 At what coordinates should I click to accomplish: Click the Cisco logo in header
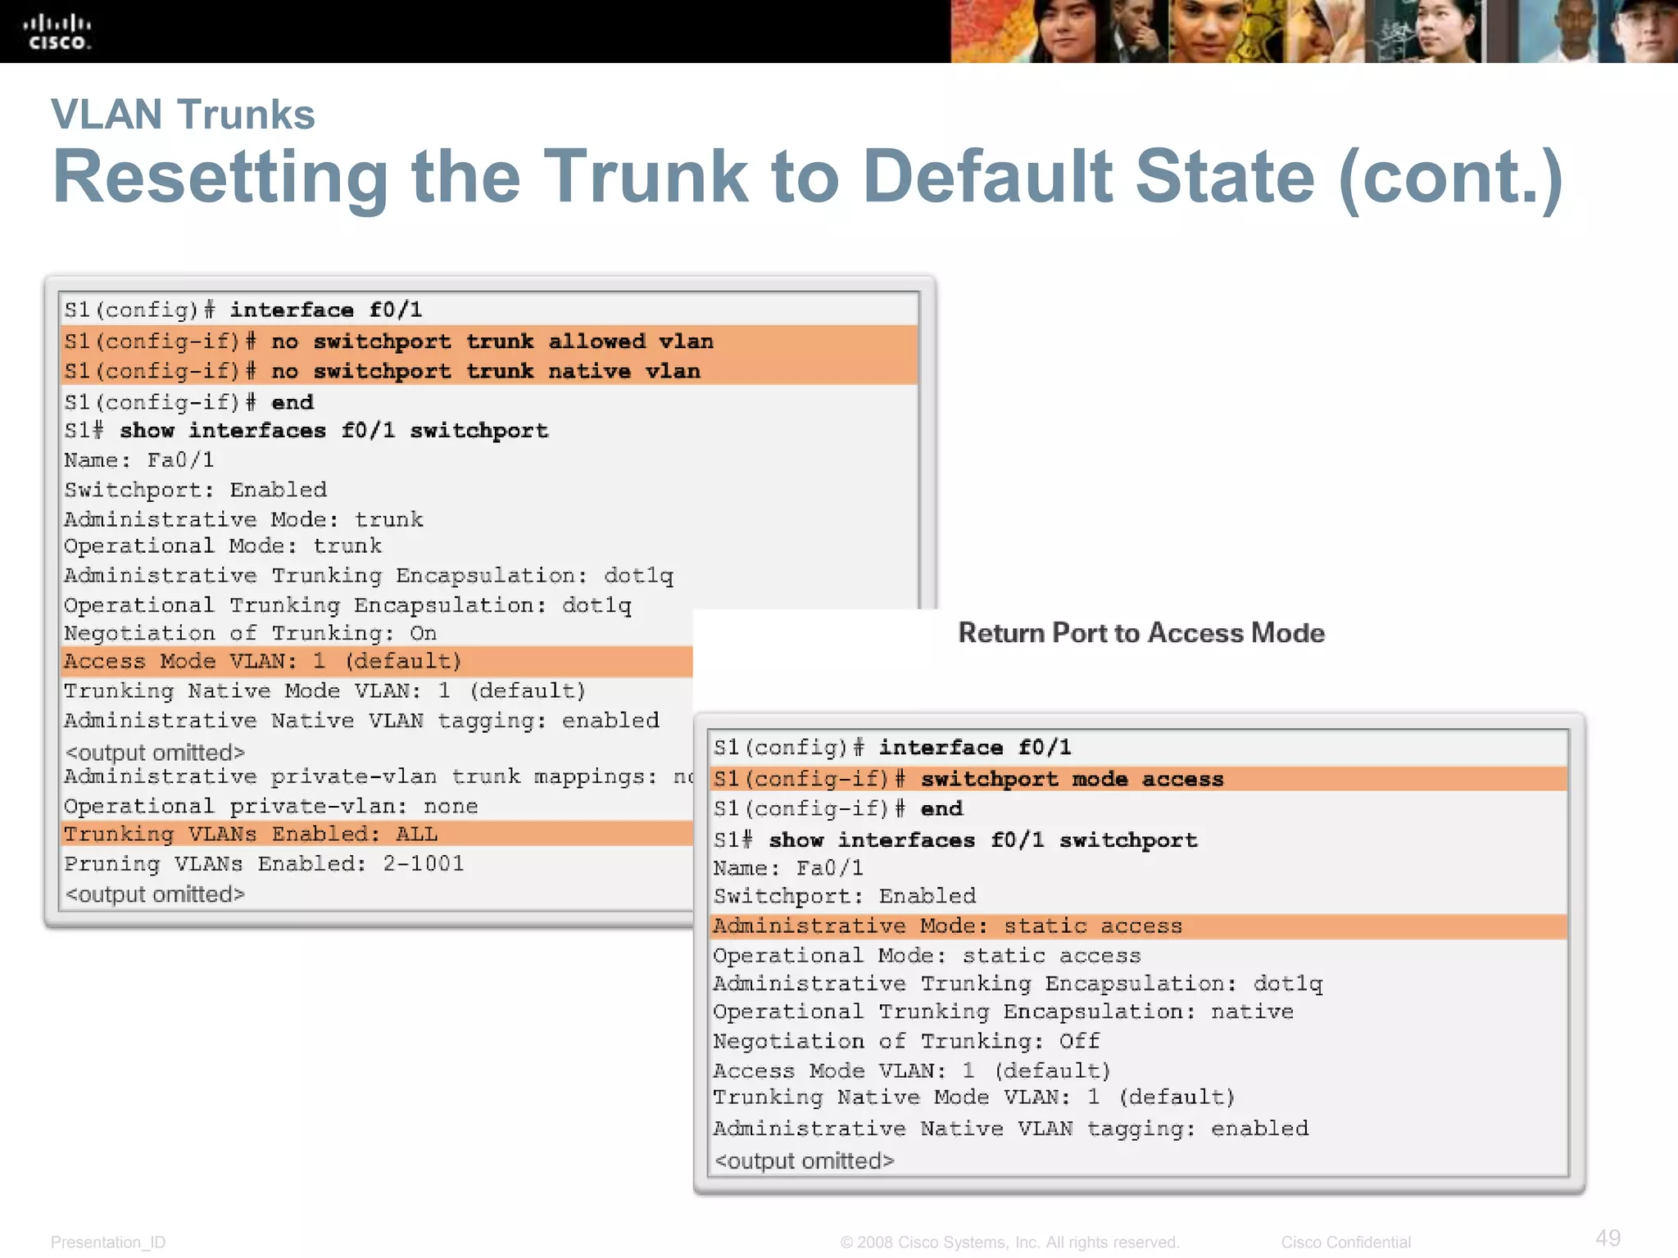pyautogui.click(x=57, y=32)
